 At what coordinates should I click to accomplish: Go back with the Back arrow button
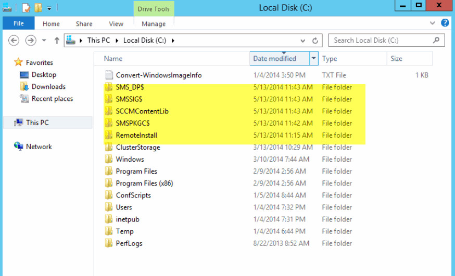[x=14, y=40]
